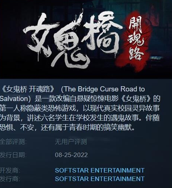This screenshot has width=172, height=188.
Task: Click the 全部评测 label
Action: tap(13, 142)
